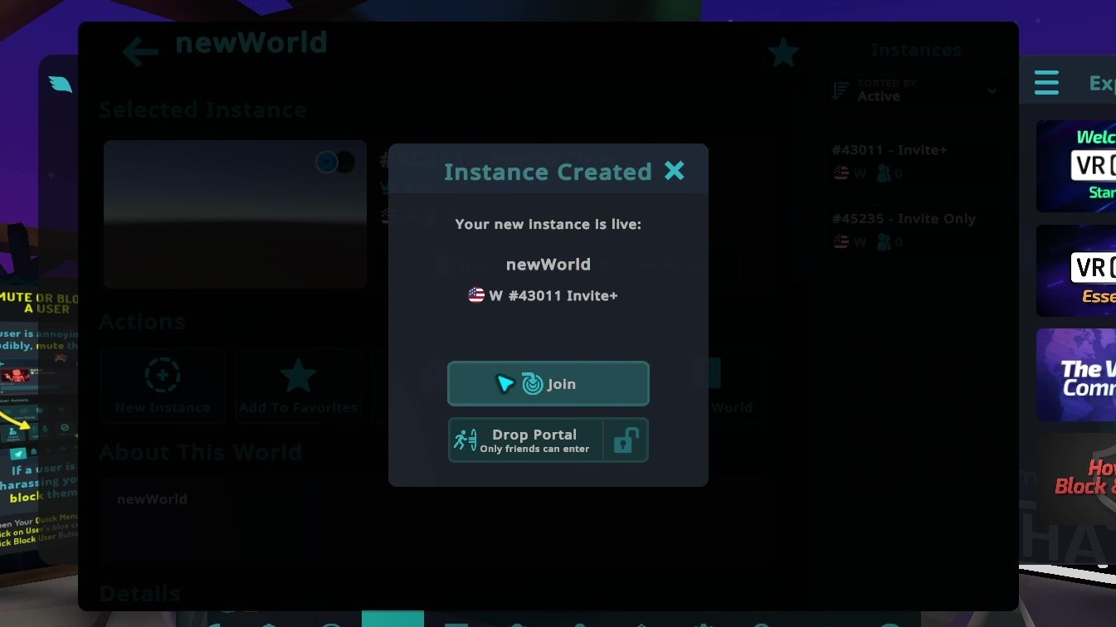Click the wing icon on left panel
The height and width of the screenshot is (627, 1116).
click(x=61, y=84)
